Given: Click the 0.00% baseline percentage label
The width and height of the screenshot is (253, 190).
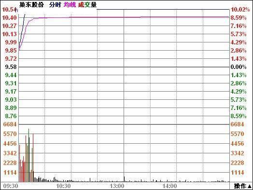Looking at the screenshot, I should pyautogui.click(x=239, y=67).
